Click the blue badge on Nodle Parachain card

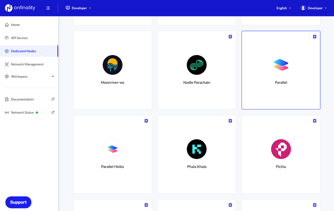click(x=230, y=37)
